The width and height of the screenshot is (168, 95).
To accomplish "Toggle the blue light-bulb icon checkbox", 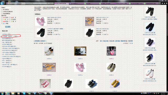I will tap(2, 23).
